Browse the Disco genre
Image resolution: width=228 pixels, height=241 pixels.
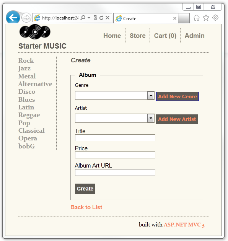point(27,91)
